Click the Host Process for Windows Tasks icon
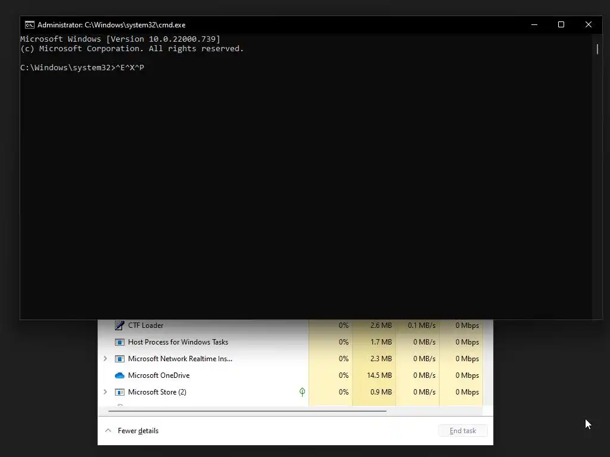The width and height of the screenshot is (610, 457). coord(119,342)
